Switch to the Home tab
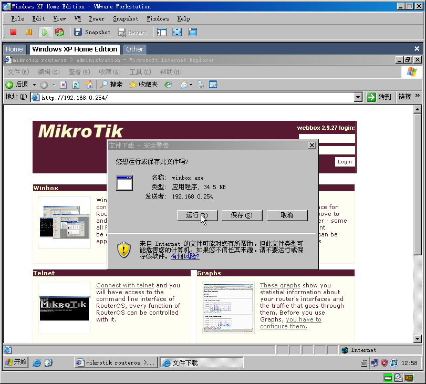The image size is (426, 384). [14, 49]
